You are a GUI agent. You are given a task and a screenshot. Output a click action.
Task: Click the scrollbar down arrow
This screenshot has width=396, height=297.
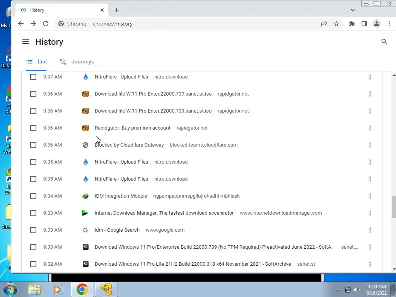coord(394,269)
